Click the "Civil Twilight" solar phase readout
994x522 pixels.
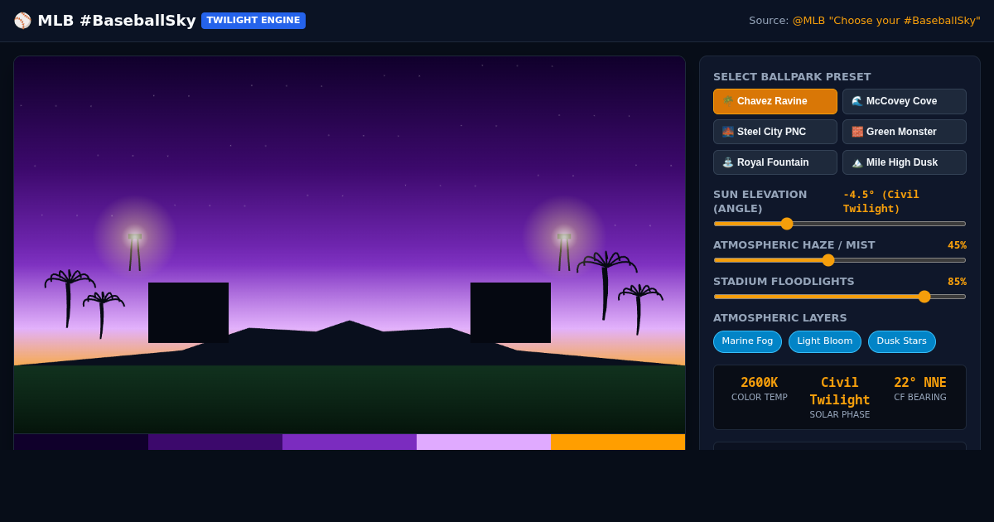point(840,391)
